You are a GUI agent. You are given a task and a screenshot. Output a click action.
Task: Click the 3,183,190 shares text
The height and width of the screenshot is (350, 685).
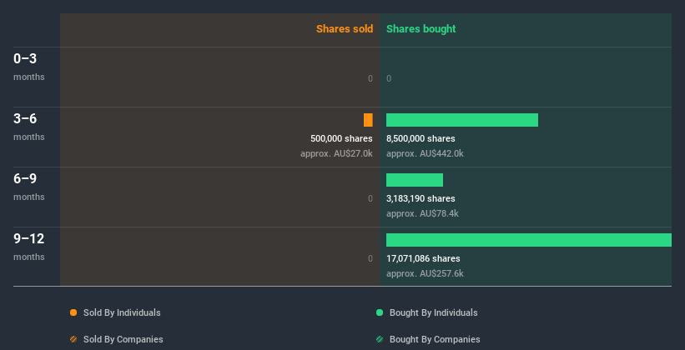click(x=421, y=198)
